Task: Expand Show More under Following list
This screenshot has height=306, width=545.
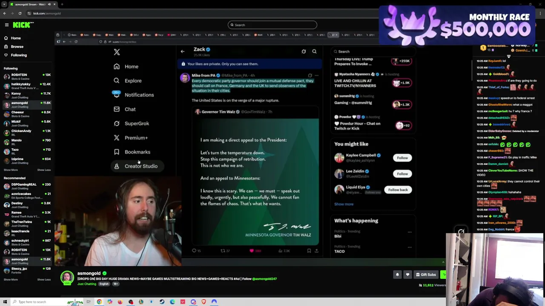Action: [x=11, y=170]
